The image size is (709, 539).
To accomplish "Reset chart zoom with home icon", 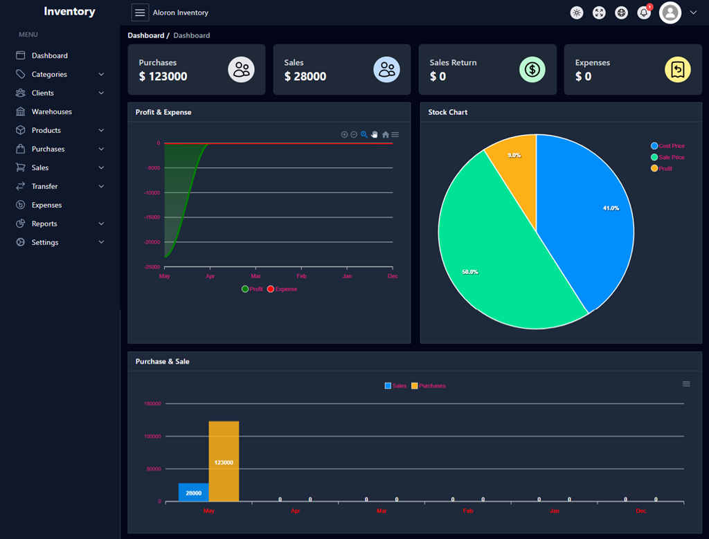I will (386, 134).
